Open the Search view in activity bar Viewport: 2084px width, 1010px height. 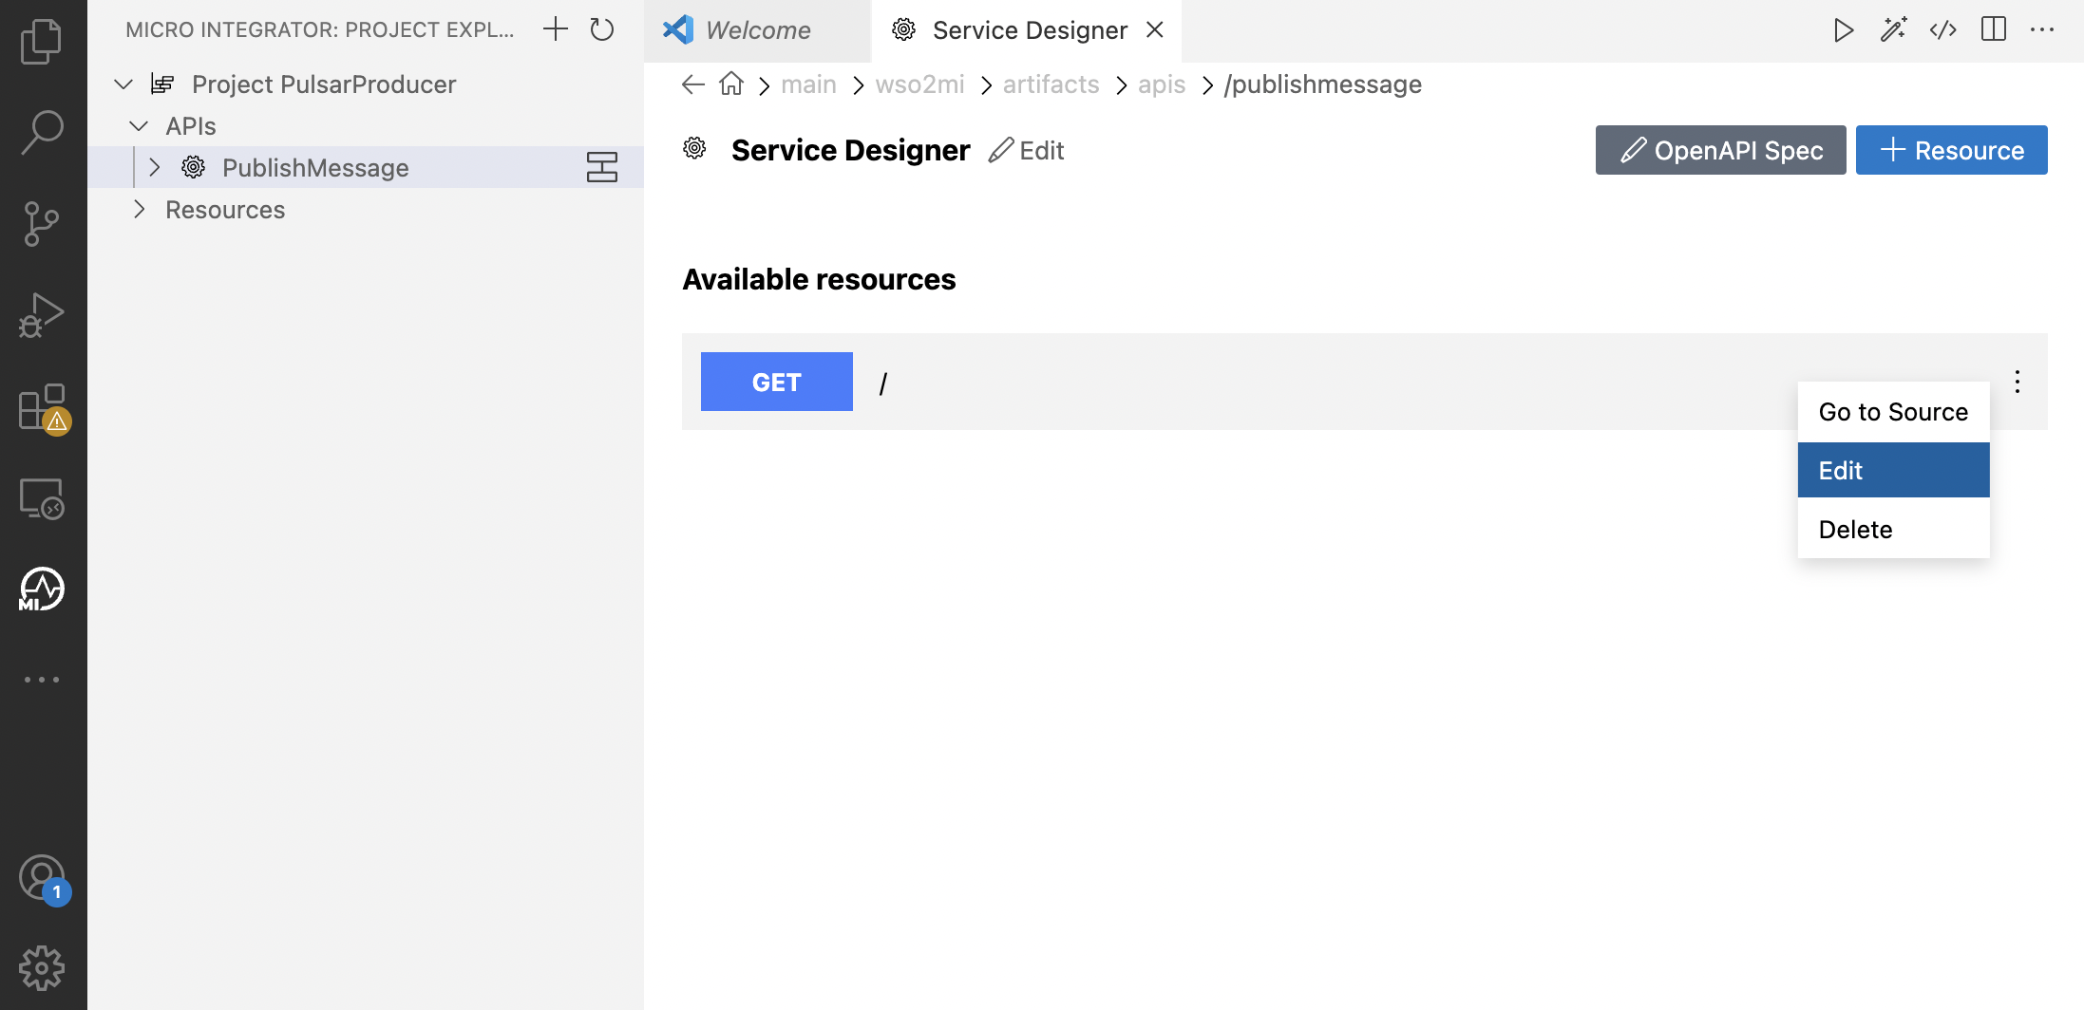(x=42, y=132)
